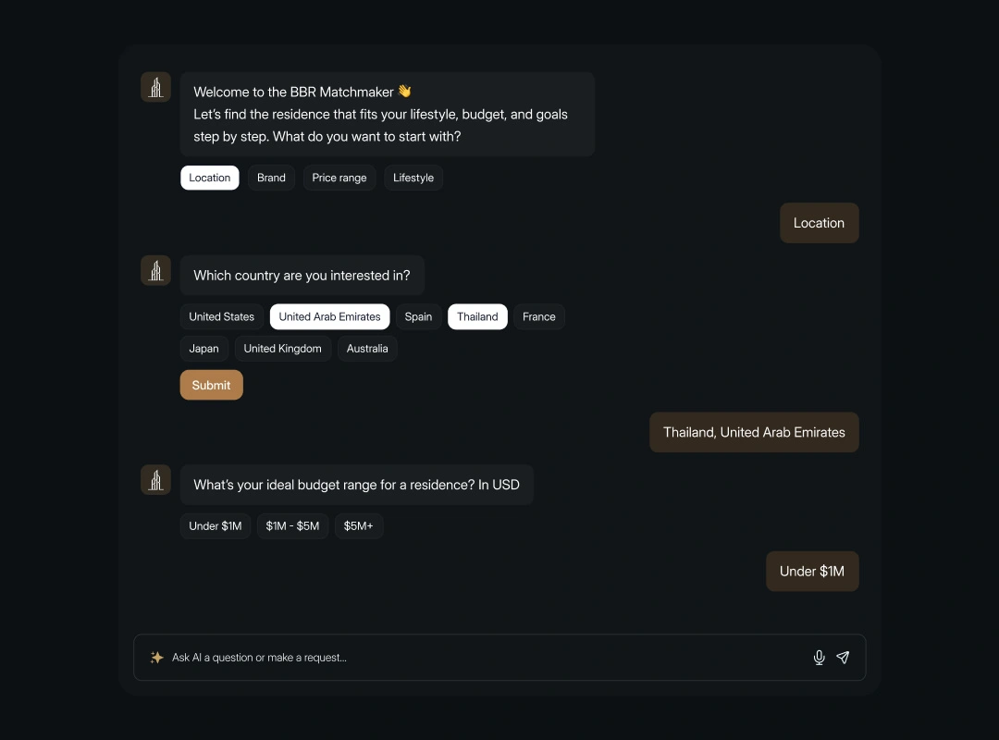Pick the Lifestyle starting option
This screenshot has width=999, height=740.
[x=413, y=178]
